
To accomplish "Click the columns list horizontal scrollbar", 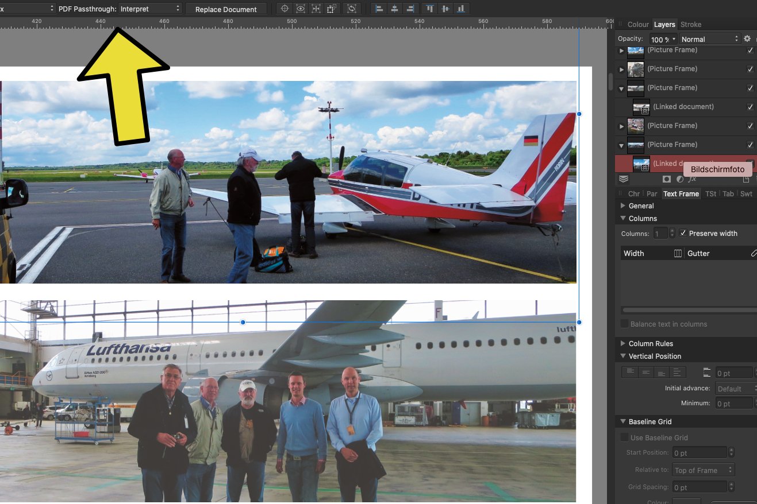I will pos(689,310).
